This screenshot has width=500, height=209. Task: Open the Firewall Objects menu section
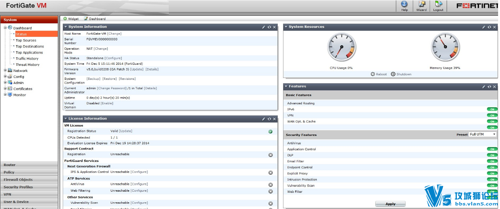(x=29, y=180)
